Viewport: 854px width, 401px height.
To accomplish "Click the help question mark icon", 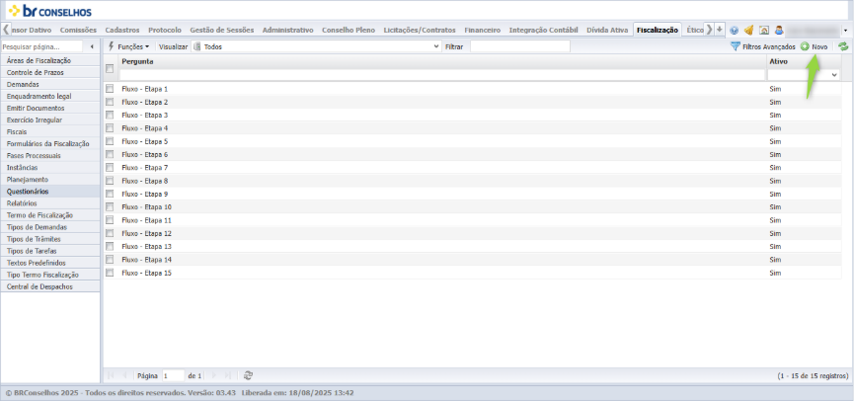I will [734, 31].
